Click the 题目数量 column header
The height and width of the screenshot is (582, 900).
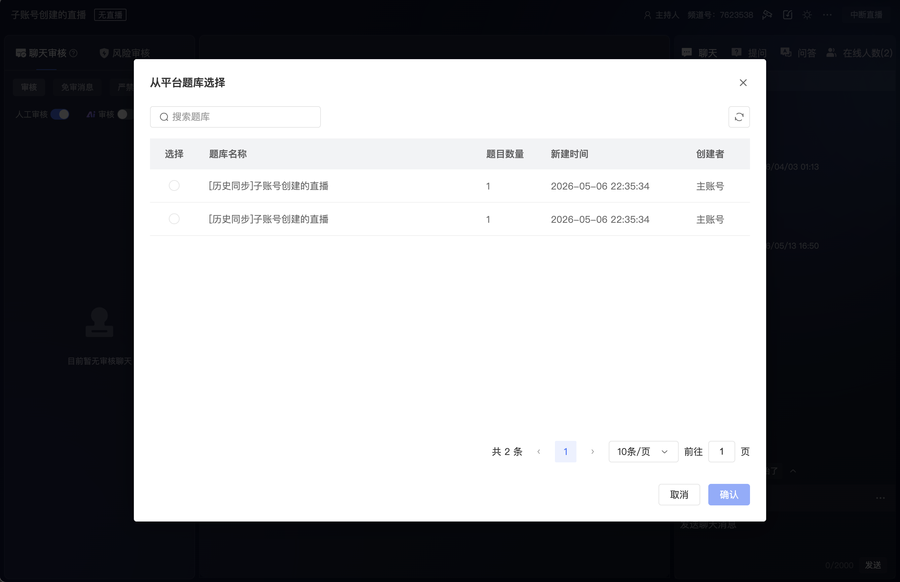(505, 154)
